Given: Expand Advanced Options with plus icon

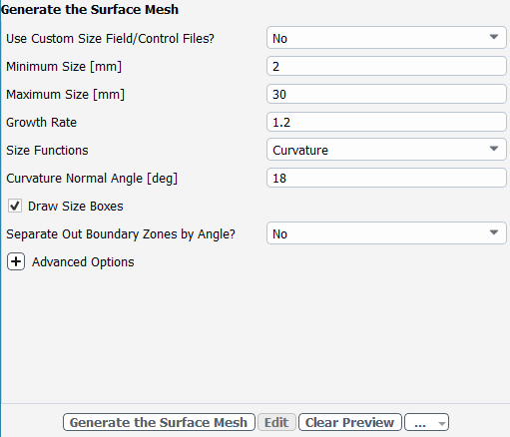Looking at the screenshot, I should (x=16, y=261).
